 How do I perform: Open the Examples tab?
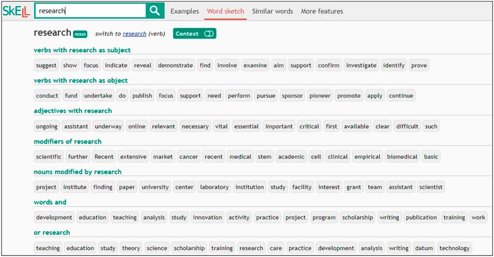[x=185, y=11]
